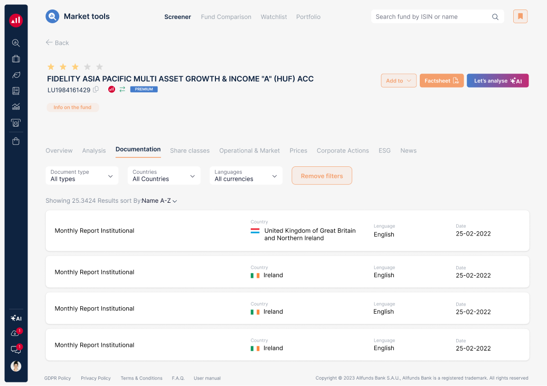
Task: Expand Countries filter dropdown
Action: pos(164,175)
